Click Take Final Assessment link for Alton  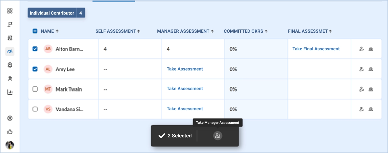pyautogui.click(x=316, y=49)
